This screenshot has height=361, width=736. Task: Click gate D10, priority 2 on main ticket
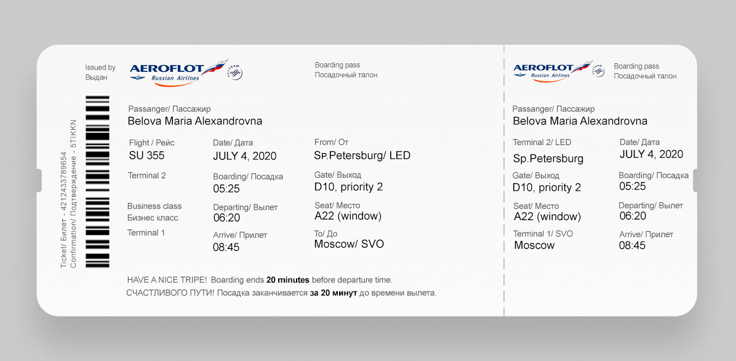[x=348, y=187]
